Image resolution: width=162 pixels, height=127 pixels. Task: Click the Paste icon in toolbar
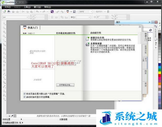[32, 12]
